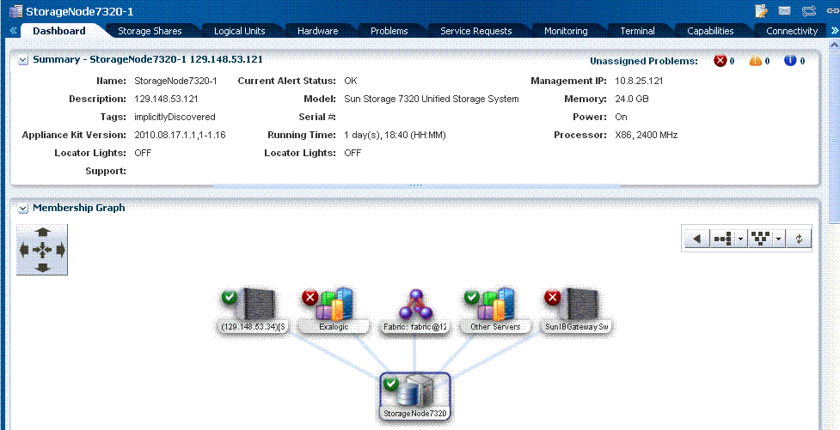Screen dimensions: 840x430
Task: Click the horizontal tree layout icon
Action: point(723,239)
